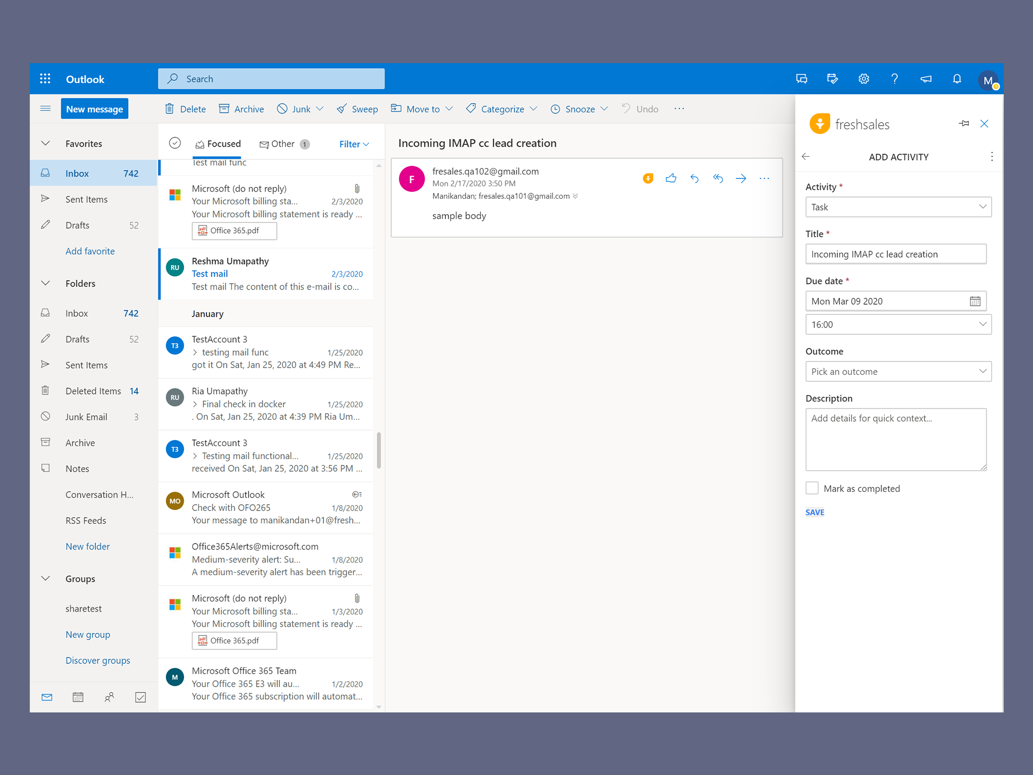Viewport: 1033px width, 775px height.
Task: Click the Reply arrow on the email
Action: pyautogui.click(x=695, y=178)
